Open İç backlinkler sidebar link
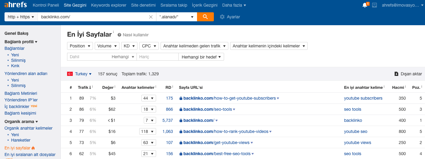The width and height of the screenshot is (425, 159). click(17, 106)
